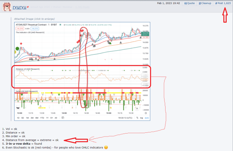Click the Cleanup button

(x=205, y=3)
